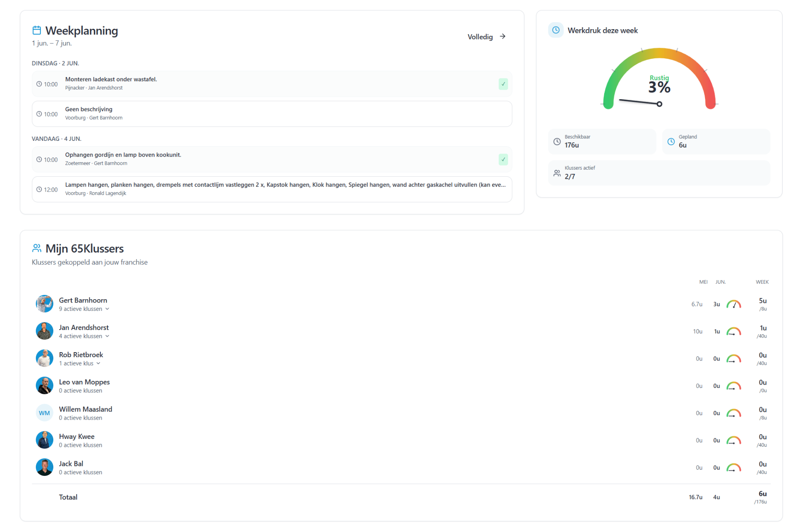This screenshot has width=800, height=528.
Task: Click Gert Barnhoorn's workload gauge icon
Action: [734, 304]
